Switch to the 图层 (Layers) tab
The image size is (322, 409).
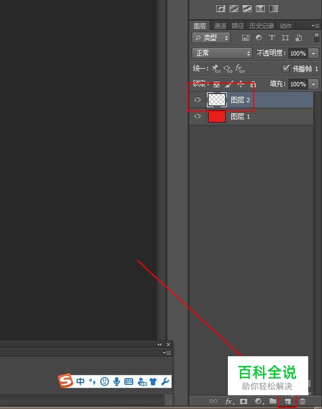(x=200, y=26)
